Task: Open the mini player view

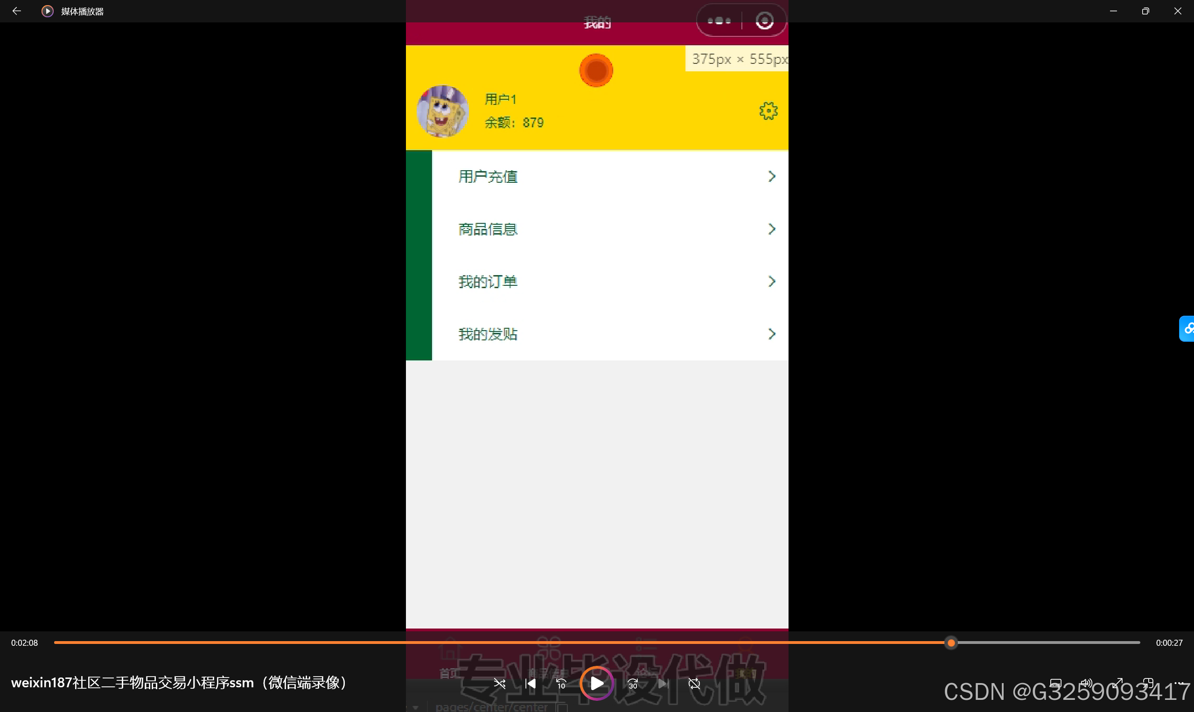Action: point(1148,683)
